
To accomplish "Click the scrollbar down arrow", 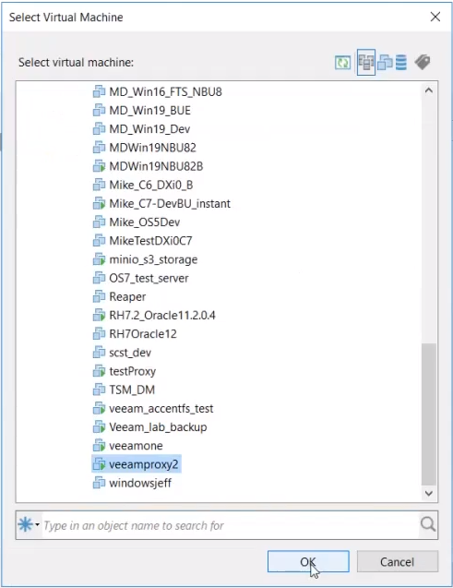I will [x=429, y=493].
